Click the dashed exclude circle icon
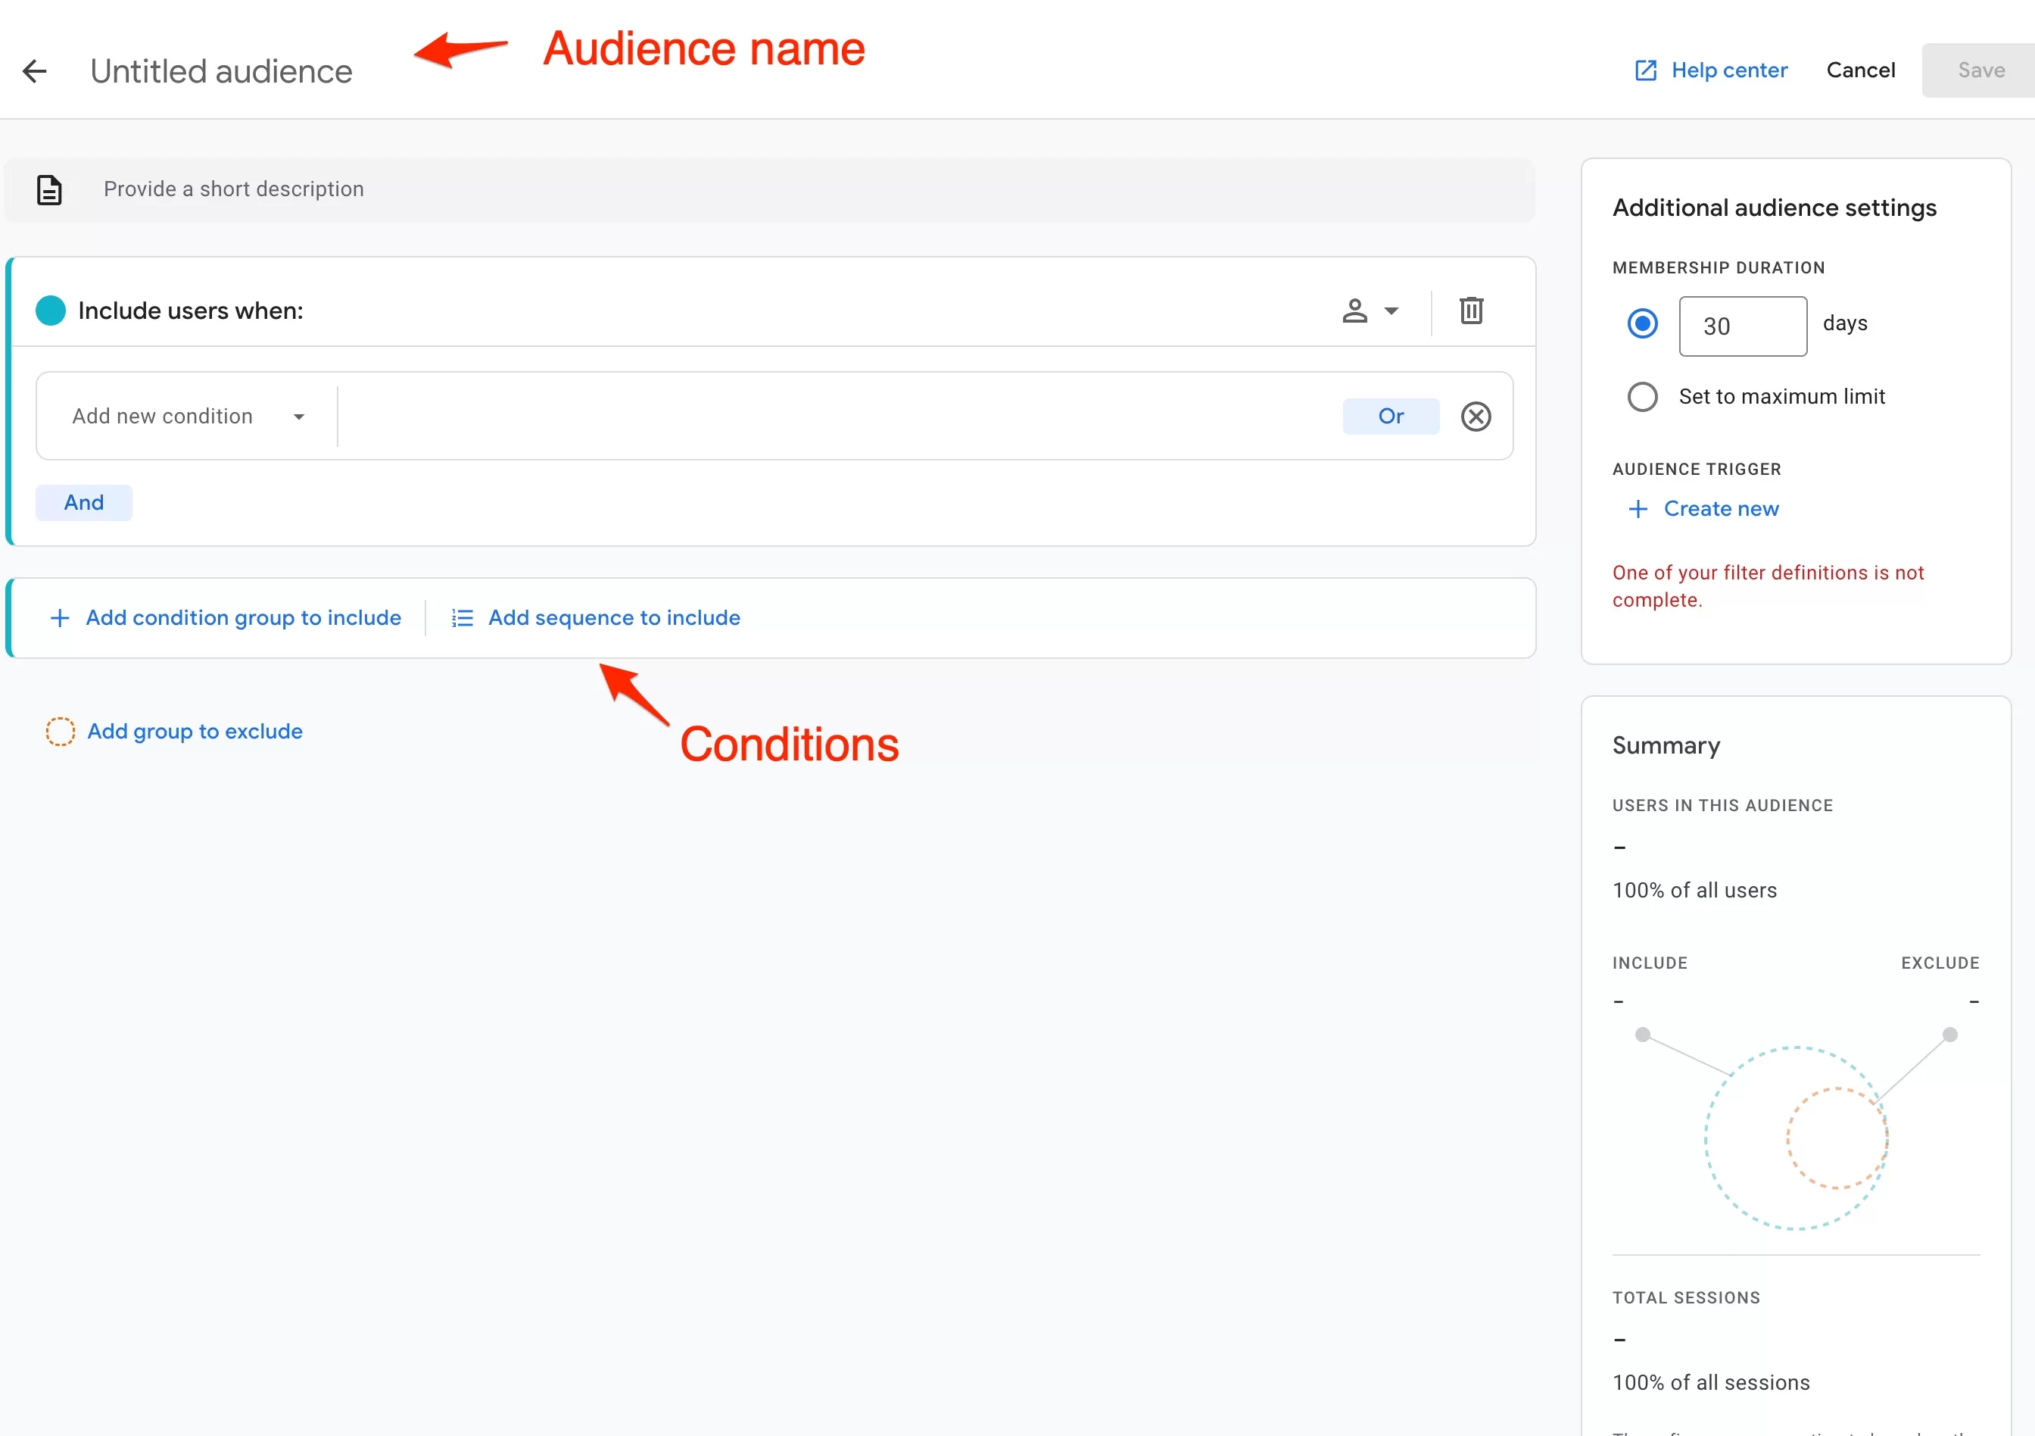Viewport: 2035px width, 1436px height. tap(61, 732)
